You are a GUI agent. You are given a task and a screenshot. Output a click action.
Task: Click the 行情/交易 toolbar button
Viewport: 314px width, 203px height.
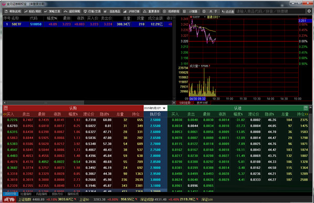92,12
